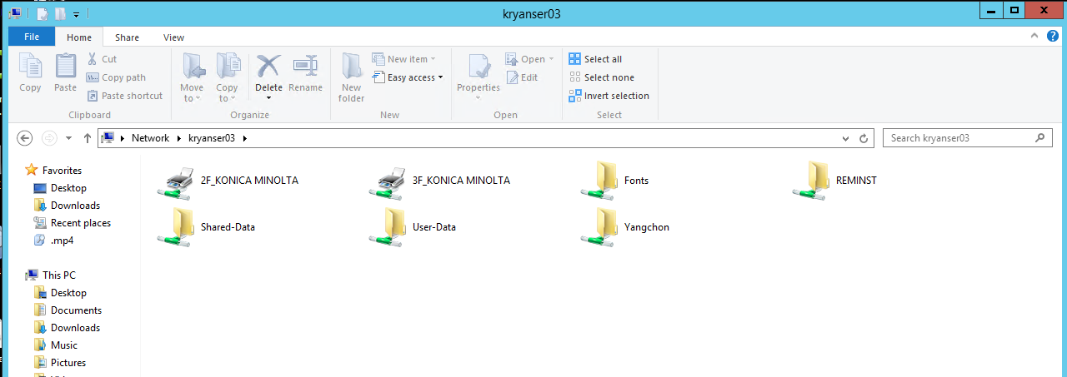Select Downloads under Favorites

click(x=67, y=206)
